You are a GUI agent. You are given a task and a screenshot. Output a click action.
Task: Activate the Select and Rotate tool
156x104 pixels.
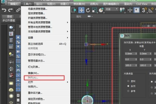(x=88, y=10)
